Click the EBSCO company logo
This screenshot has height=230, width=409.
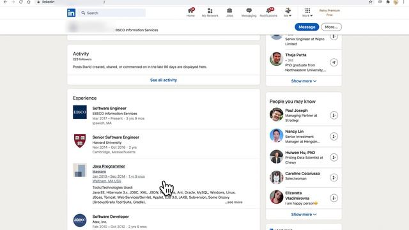pyautogui.click(x=80, y=112)
